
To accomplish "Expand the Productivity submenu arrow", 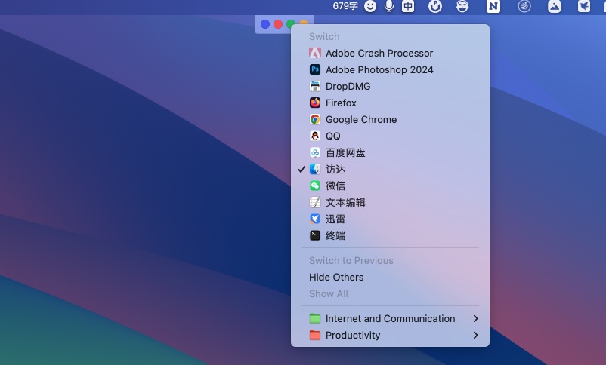I will [x=475, y=335].
